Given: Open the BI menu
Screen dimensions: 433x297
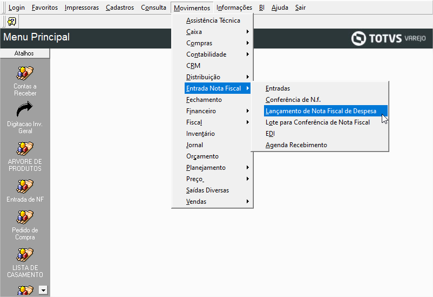Looking at the screenshot, I should pos(262,8).
